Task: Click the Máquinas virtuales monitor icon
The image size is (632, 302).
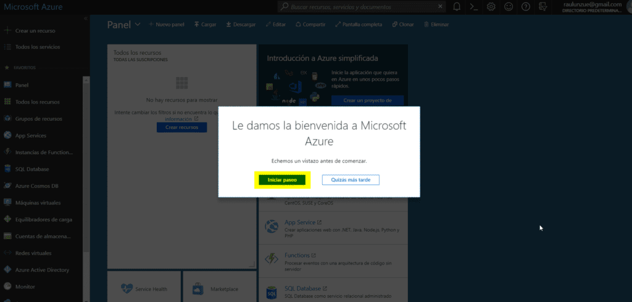Action: pos(7,203)
